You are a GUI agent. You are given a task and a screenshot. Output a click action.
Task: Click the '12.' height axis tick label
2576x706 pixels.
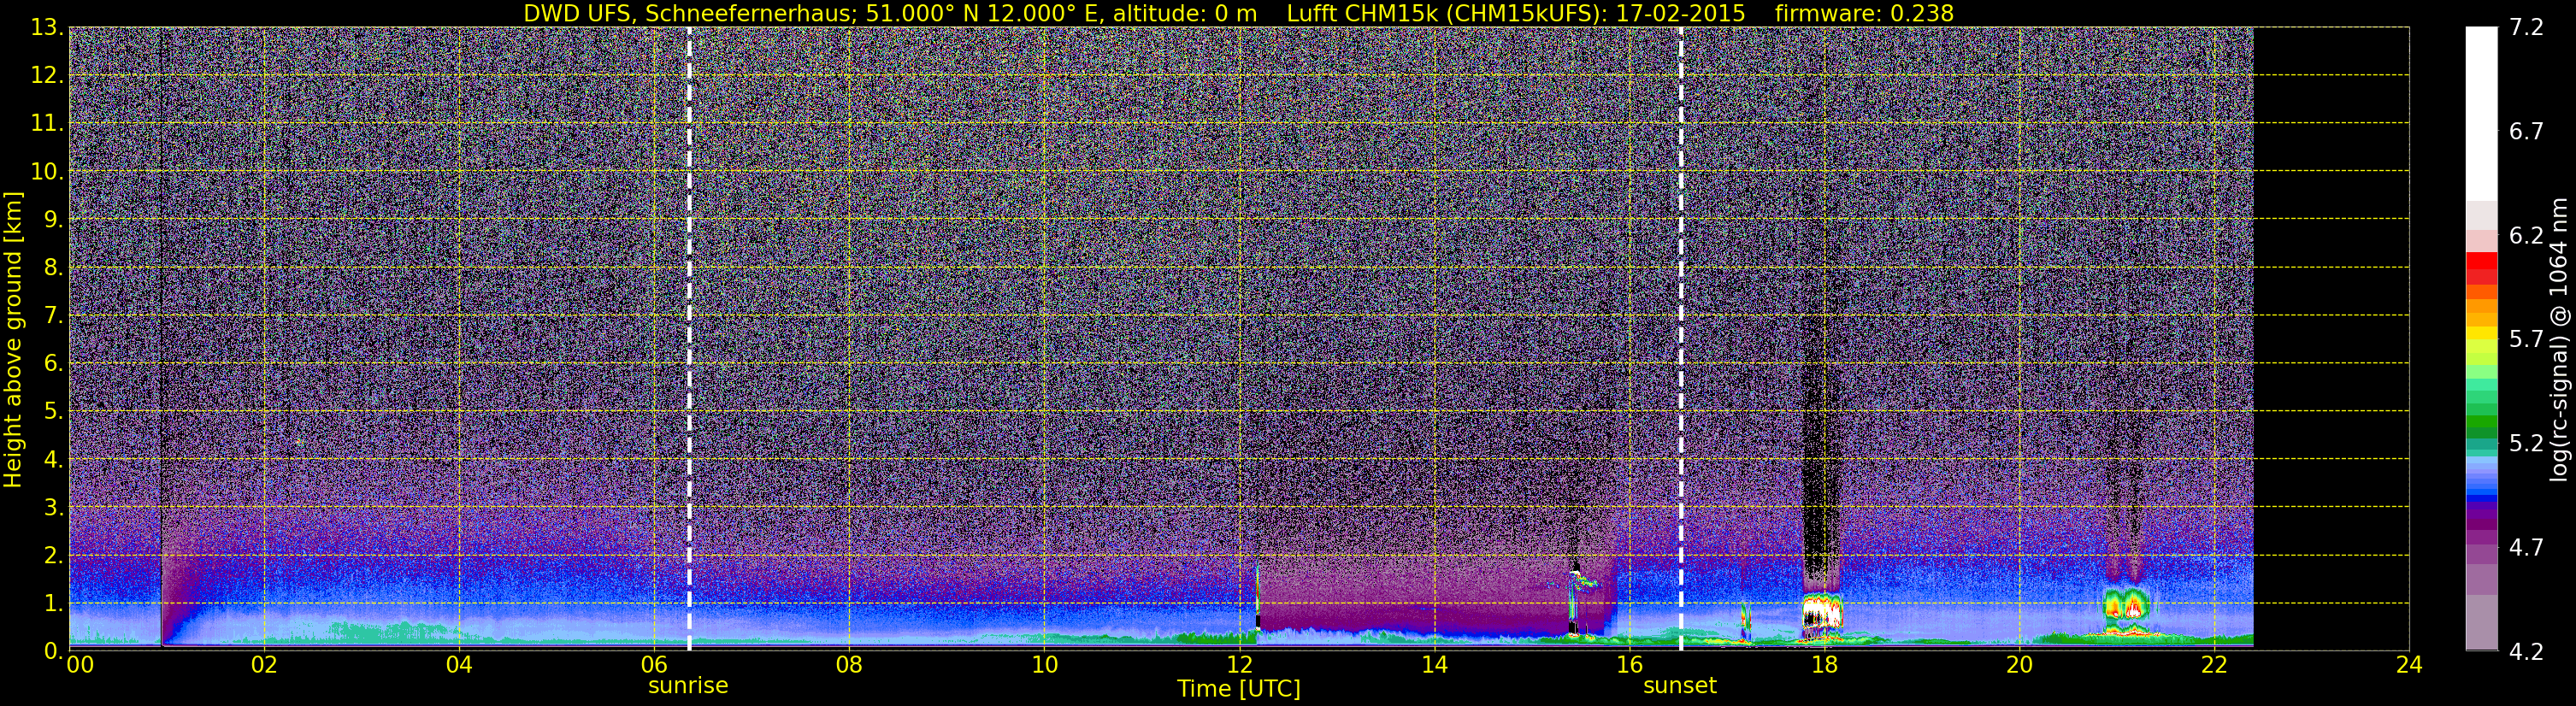46,75
